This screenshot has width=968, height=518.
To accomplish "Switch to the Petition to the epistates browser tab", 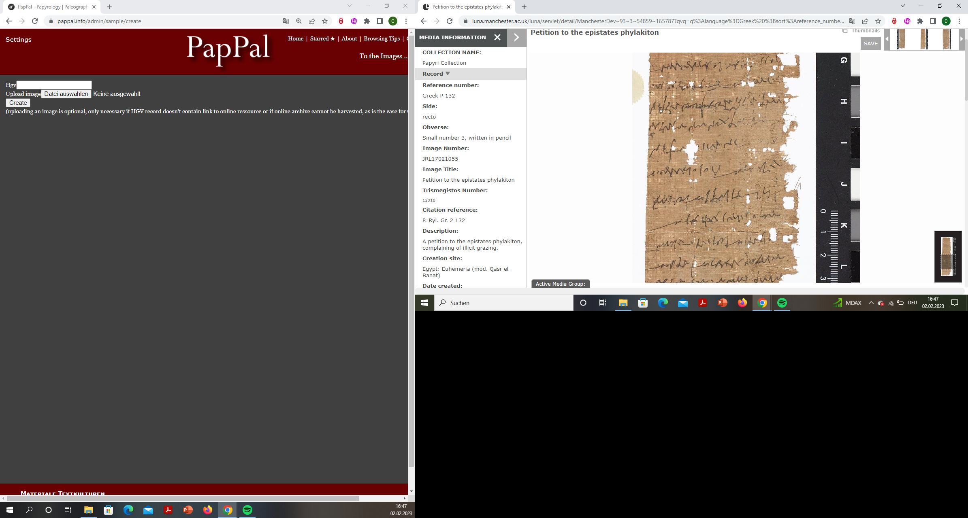I will [x=466, y=7].
